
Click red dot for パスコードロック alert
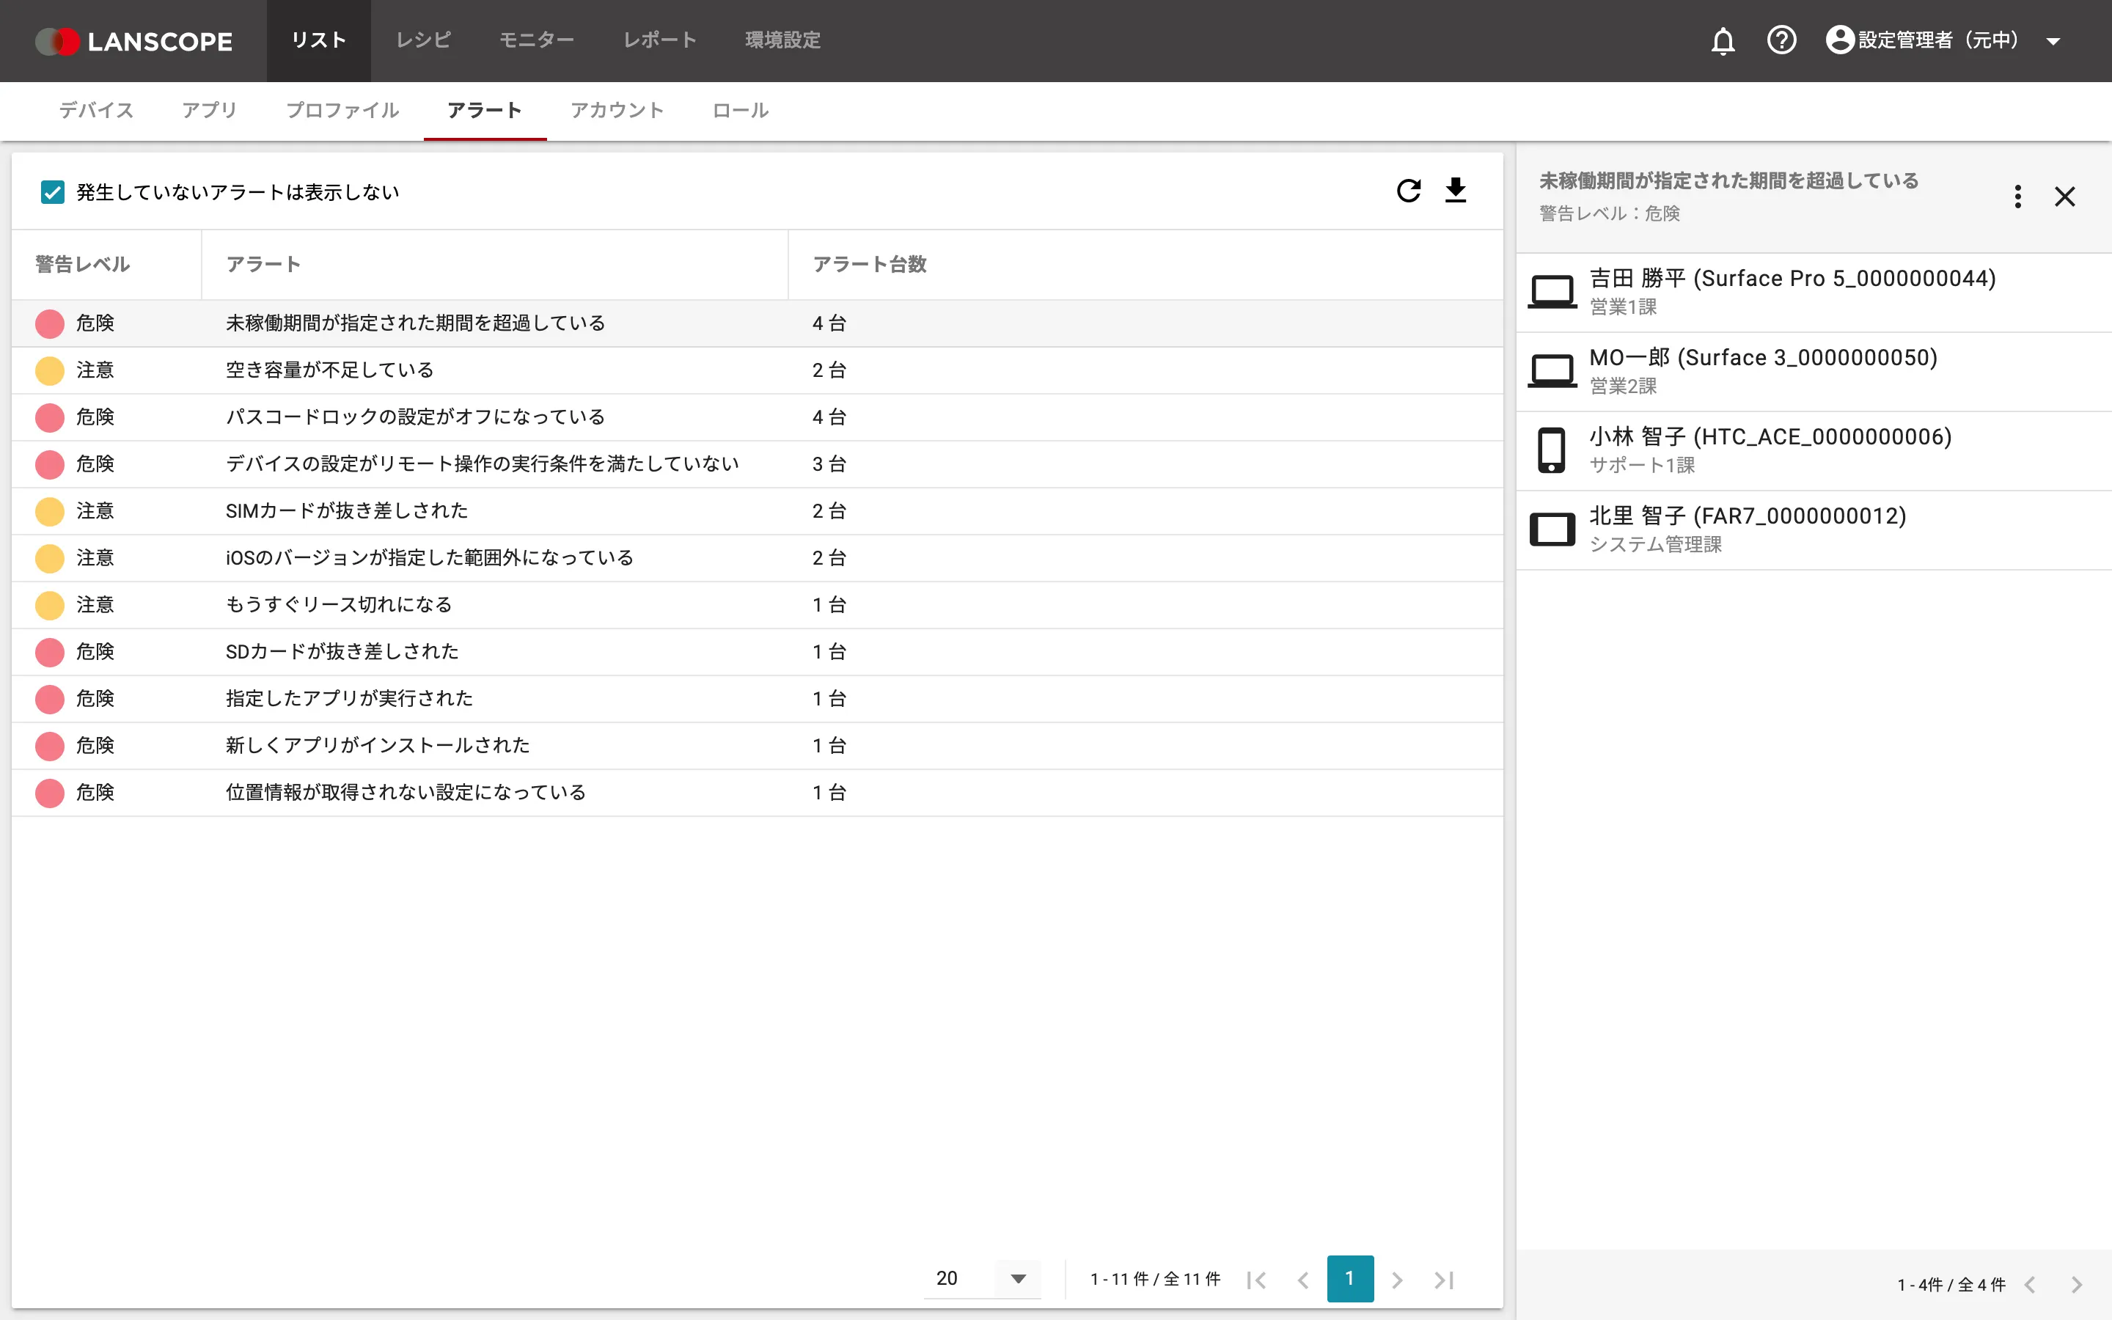pyautogui.click(x=50, y=418)
